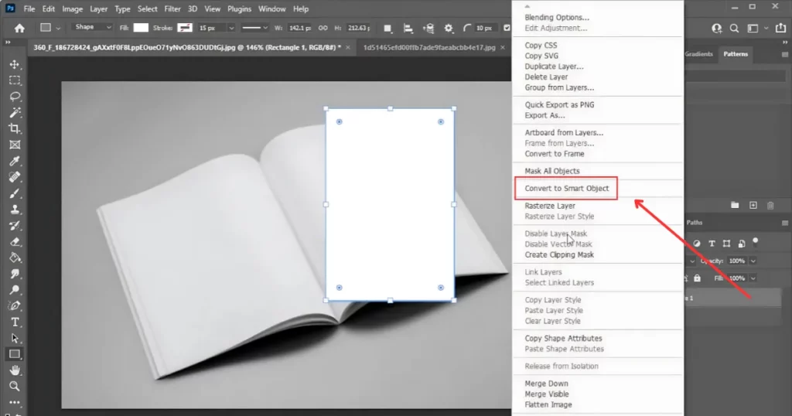Choose Blending Options from context menu

[x=557, y=17]
